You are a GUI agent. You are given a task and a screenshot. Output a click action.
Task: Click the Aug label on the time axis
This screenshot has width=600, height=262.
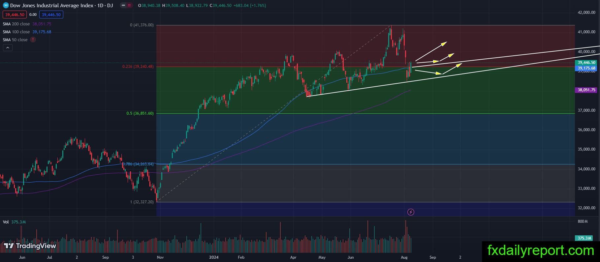point(404,257)
